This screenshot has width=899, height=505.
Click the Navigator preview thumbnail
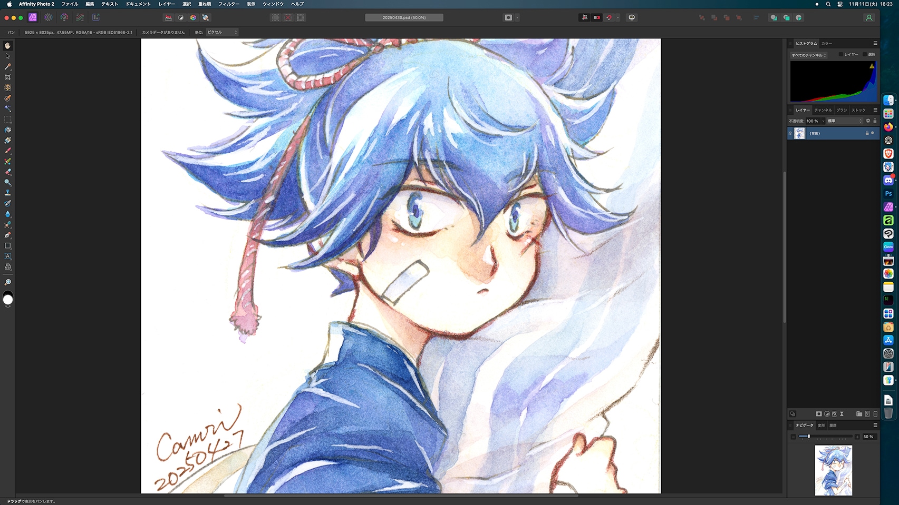tap(833, 470)
